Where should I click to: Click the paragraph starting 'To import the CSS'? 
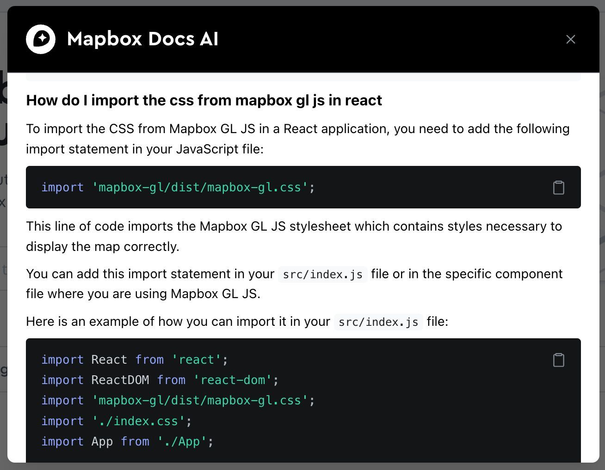298,139
